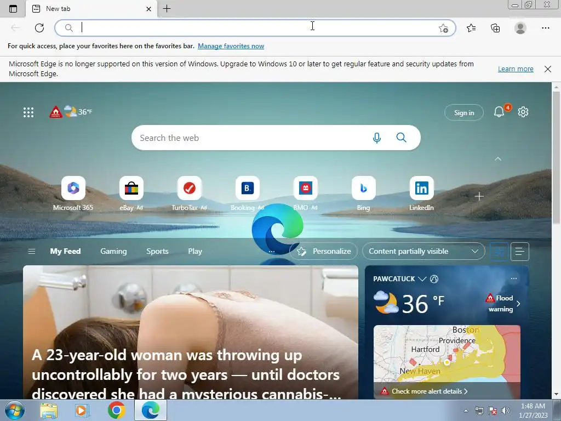Show hidden system tray icons
561x421 pixels.
466,411
